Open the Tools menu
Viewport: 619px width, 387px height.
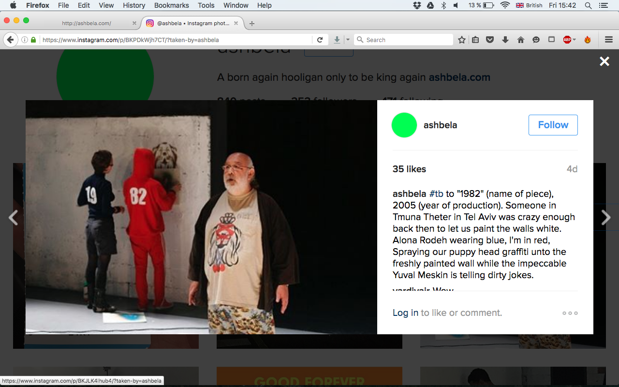(x=206, y=5)
